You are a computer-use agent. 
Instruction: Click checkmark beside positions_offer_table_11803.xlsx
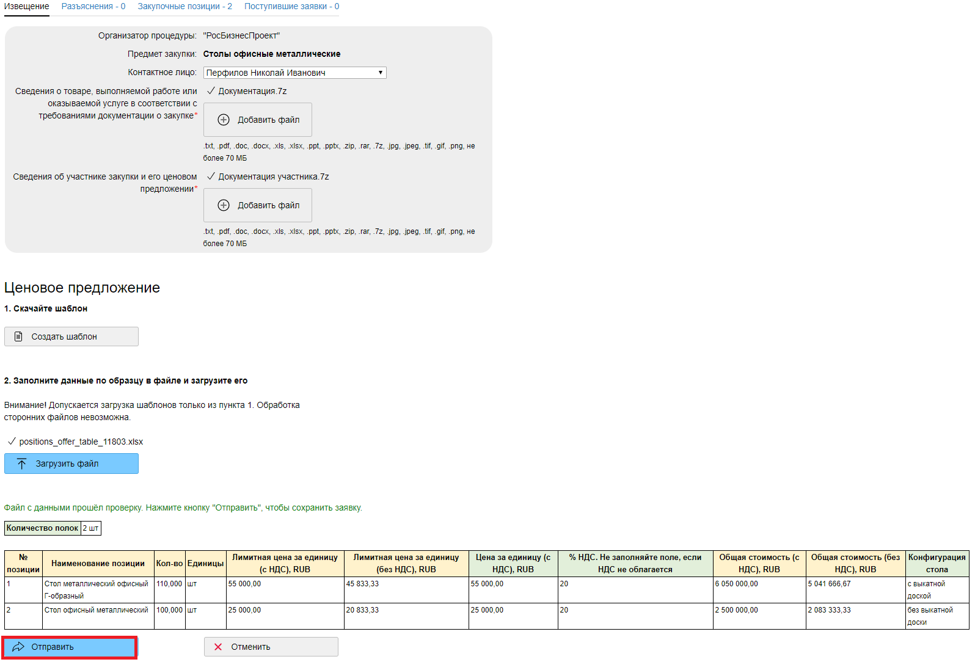click(x=11, y=442)
